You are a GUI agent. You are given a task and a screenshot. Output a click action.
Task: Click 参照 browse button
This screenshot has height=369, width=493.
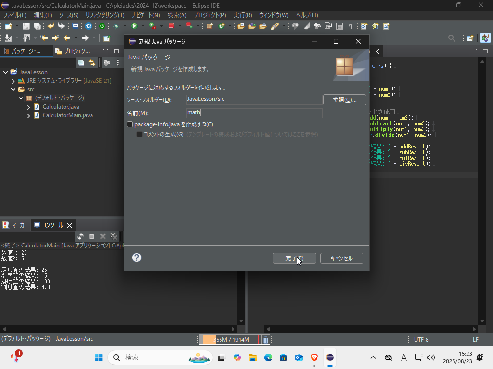[x=345, y=100]
